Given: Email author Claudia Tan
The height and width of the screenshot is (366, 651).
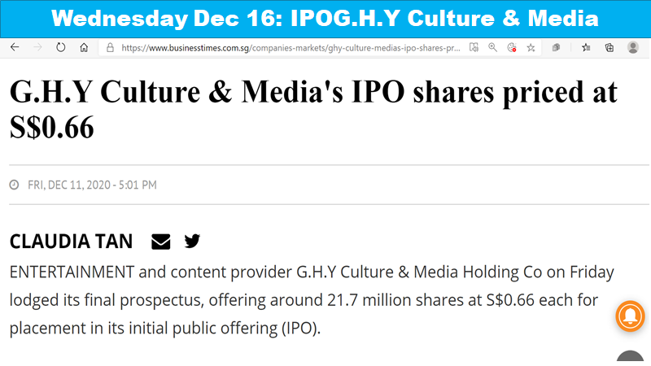Looking at the screenshot, I should (x=160, y=242).
